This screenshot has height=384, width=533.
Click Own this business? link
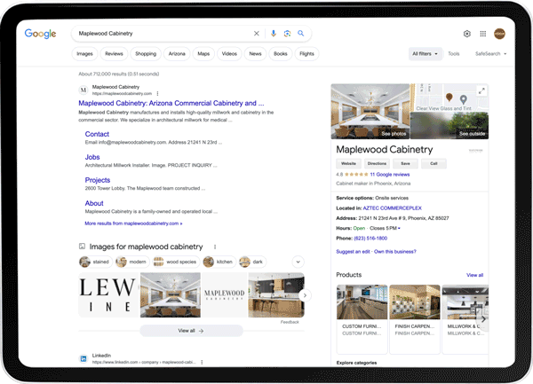395,252
